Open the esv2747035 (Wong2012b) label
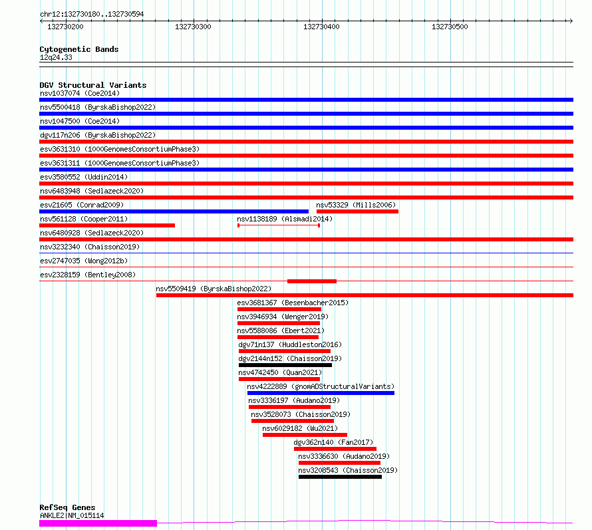Image resolution: width=592 pixels, height=530 pixels. coord(84,261)
